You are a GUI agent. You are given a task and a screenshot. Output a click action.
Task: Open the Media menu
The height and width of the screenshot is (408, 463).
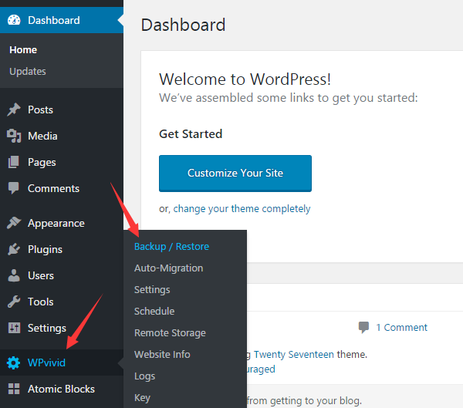(62, 136)
